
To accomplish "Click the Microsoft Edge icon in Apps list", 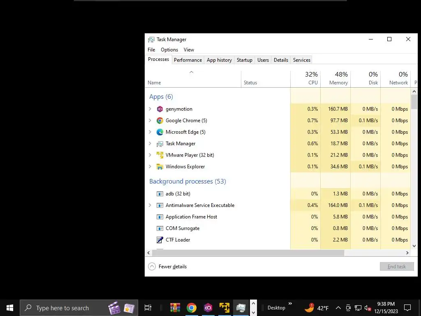I will (160, 132).
